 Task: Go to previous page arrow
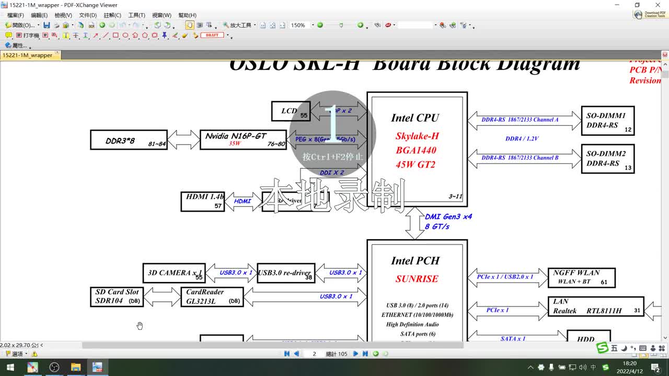296,354
